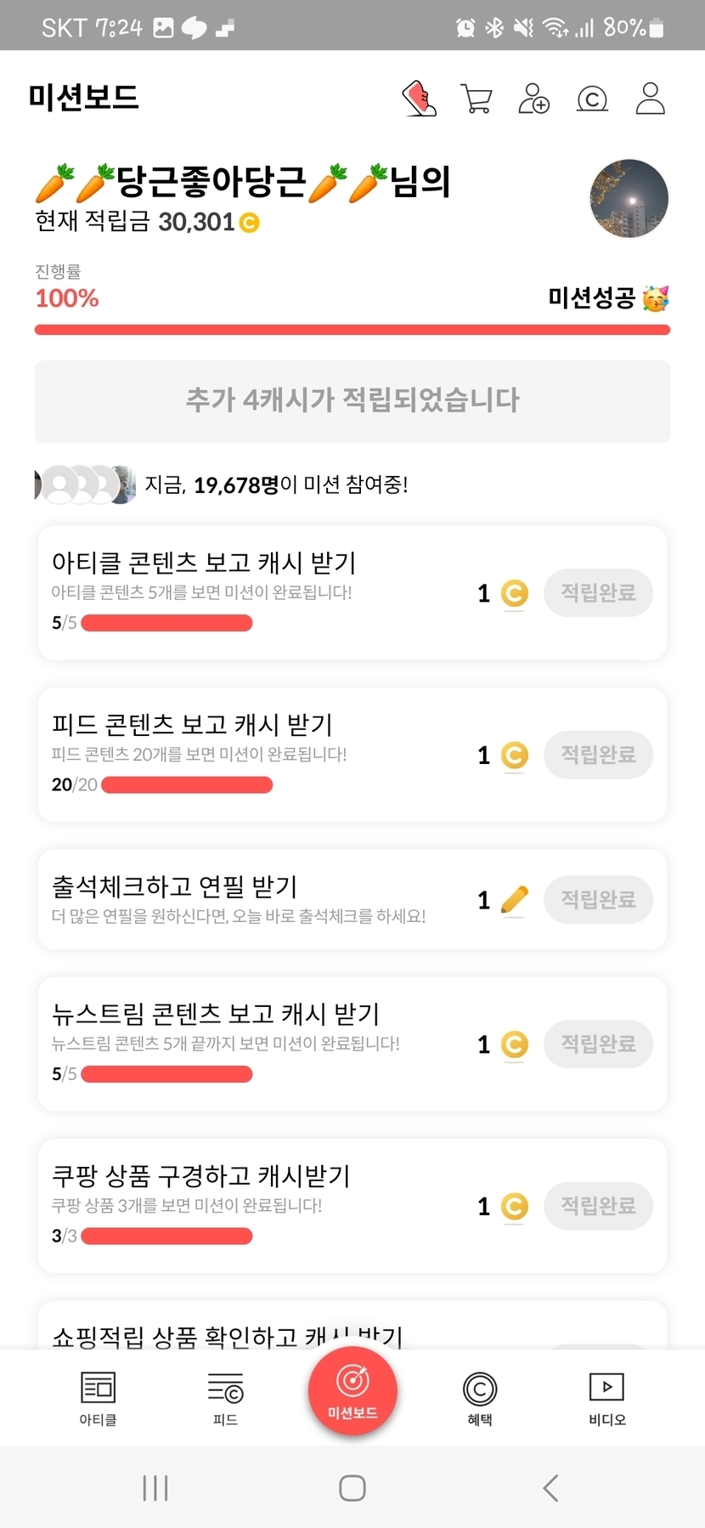Tap 적립완료 on article content mission
Screen dimensions: 705x1528
coord(598,593)
